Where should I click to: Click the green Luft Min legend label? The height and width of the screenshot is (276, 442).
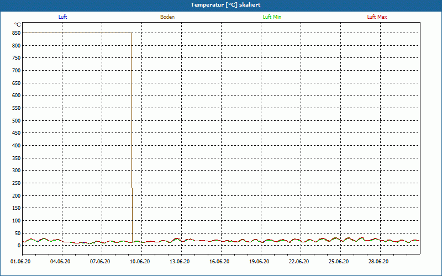pyautogui.click(x=272, y=17)
